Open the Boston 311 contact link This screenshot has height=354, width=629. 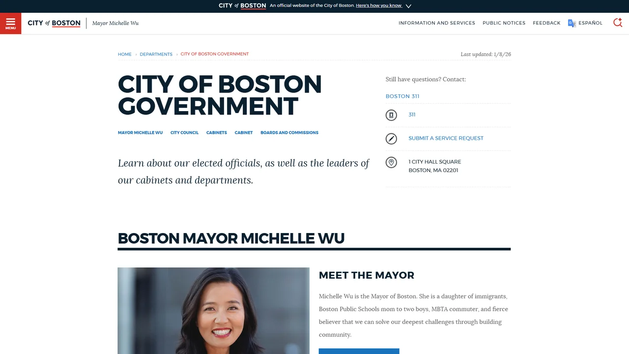click(x=402, y=96)
